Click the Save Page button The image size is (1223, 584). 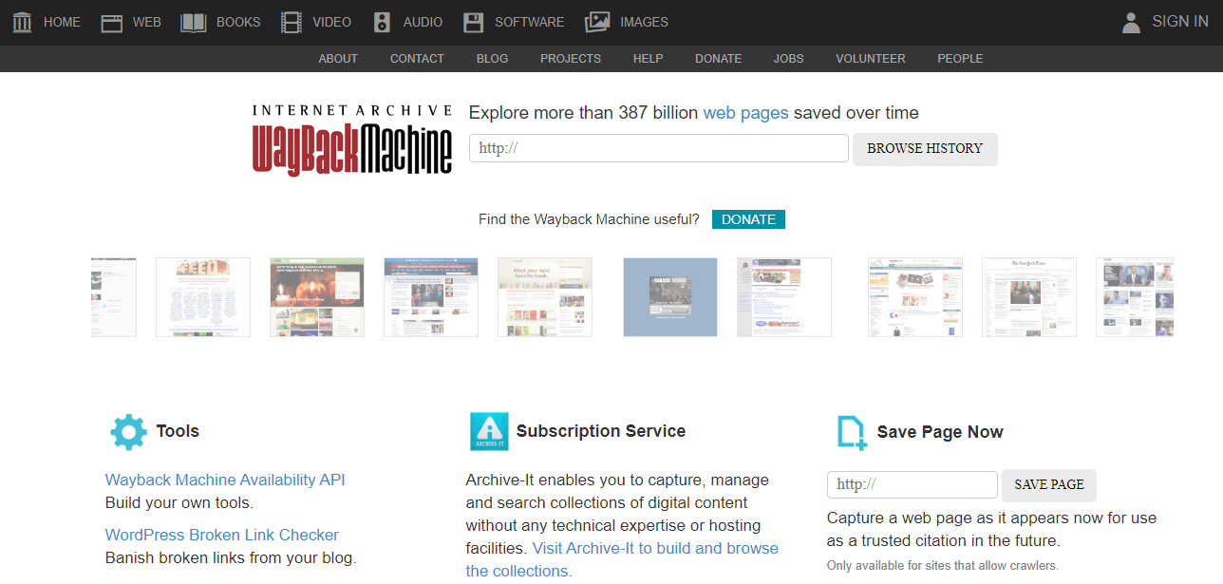1049,485
